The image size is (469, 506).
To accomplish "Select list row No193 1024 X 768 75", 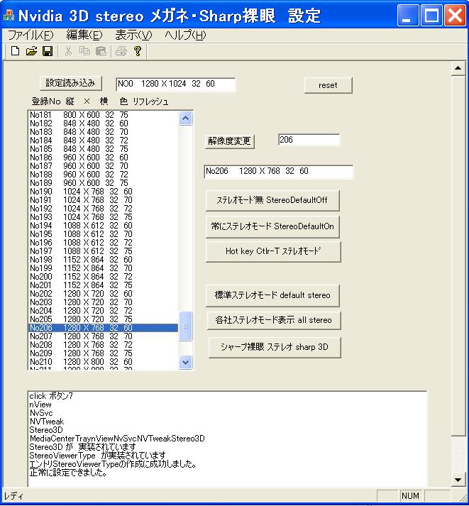I will (103, 217).
